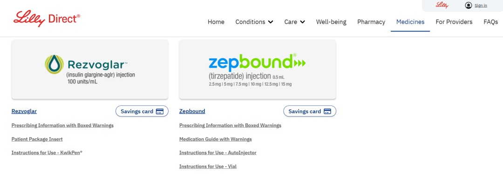Open the Well-being menu item
The image size is (503, 186).
[331, 22]
